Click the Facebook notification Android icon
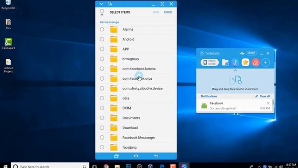 (204, 105)
